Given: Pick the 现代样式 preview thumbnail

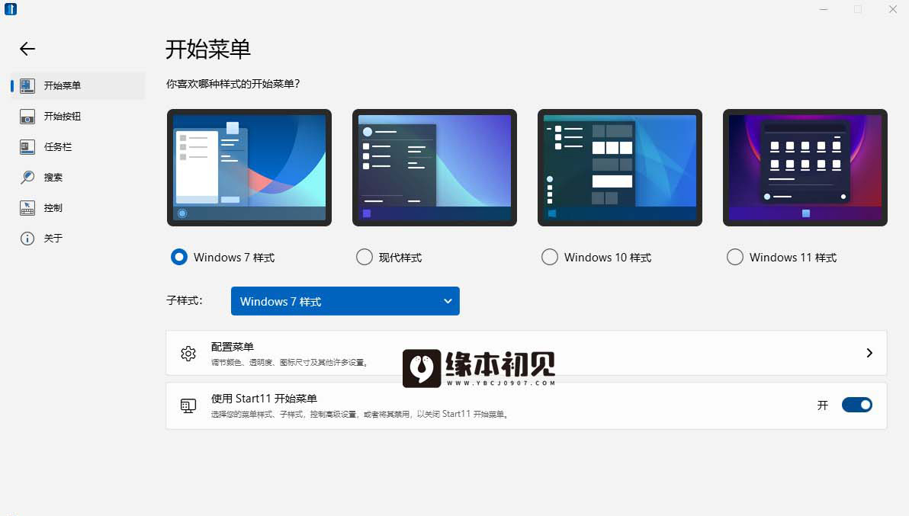Looking at the screenshot, I should coord(434,168).
